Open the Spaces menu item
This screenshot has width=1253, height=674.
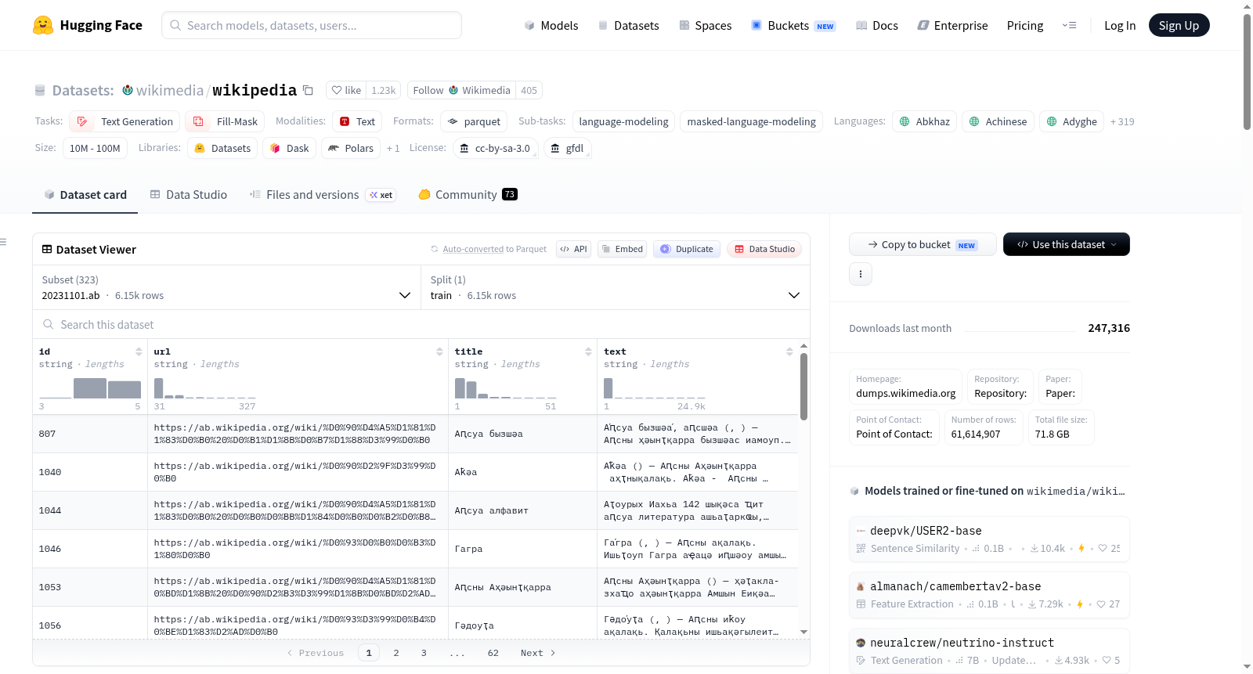(706, 25)
